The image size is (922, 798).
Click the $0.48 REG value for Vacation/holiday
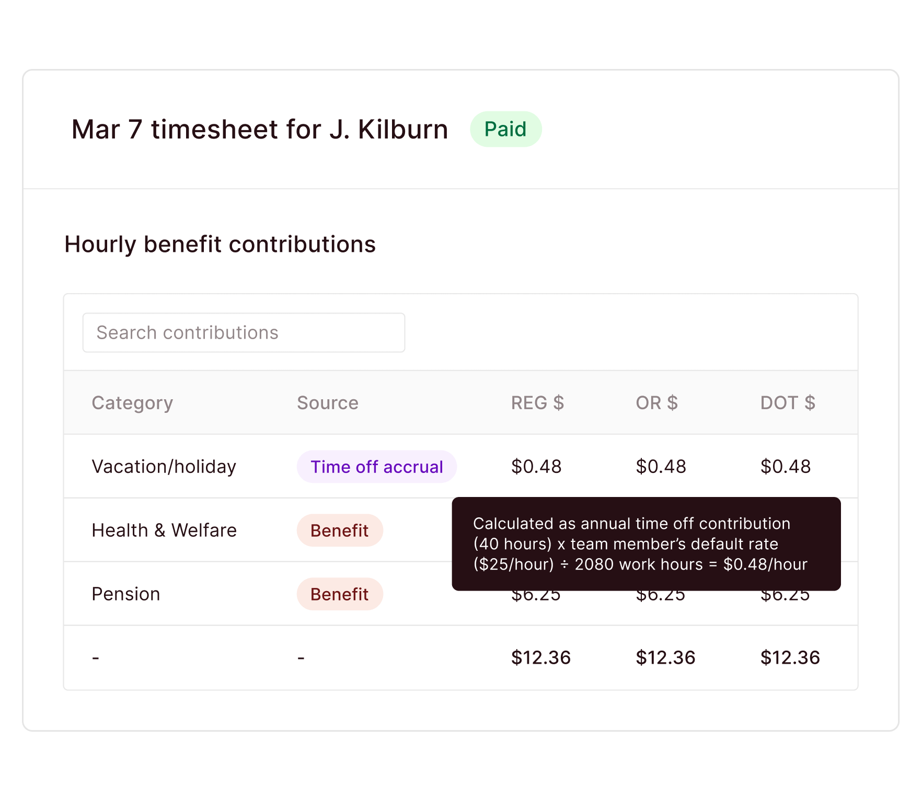pyautogui.click(x=536, y=466)
